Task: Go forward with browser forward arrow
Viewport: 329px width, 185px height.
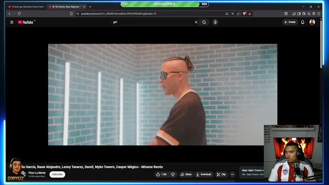Action: click(x=14, y=14)
